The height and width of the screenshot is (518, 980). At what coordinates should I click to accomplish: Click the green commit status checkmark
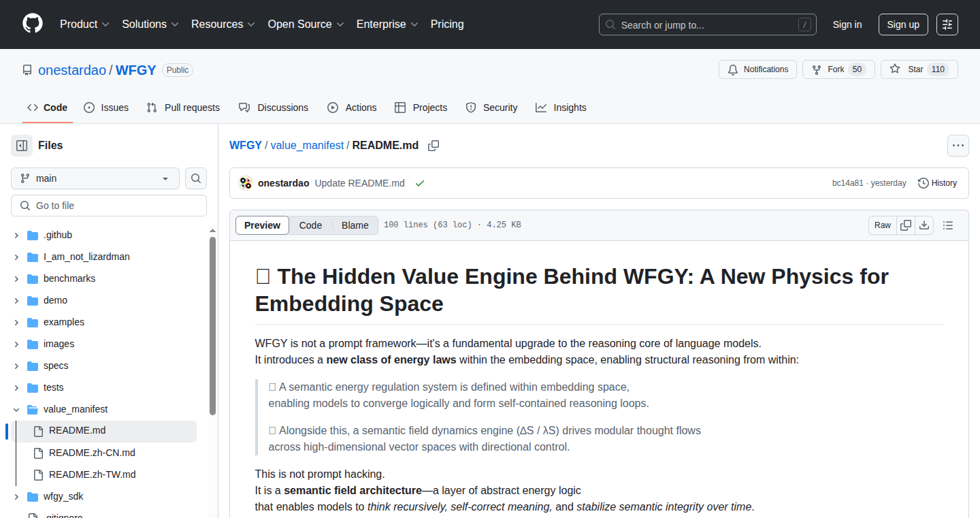[x=420, y=183]
